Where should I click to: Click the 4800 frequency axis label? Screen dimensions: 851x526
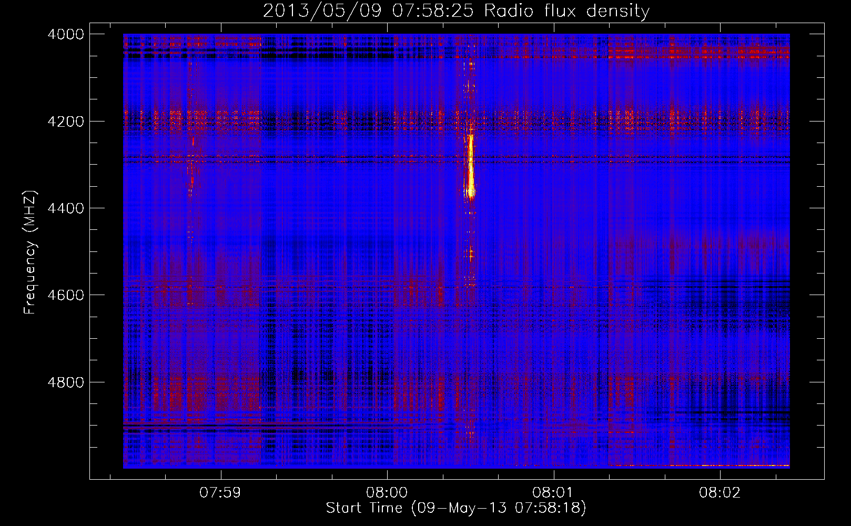tap(66, 382)
